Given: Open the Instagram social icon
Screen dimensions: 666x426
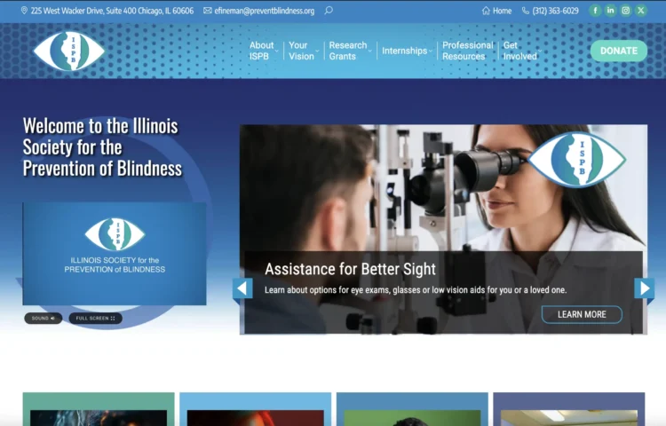Looking at the screenshot, I should pyautogui.click(x=626, y=11).
